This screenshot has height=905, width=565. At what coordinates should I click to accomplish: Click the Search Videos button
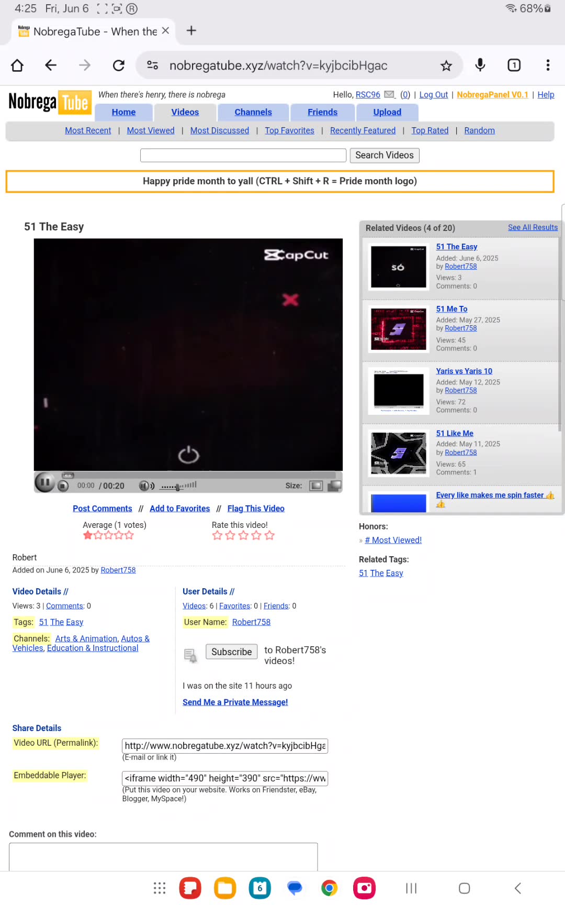point(385,155)
